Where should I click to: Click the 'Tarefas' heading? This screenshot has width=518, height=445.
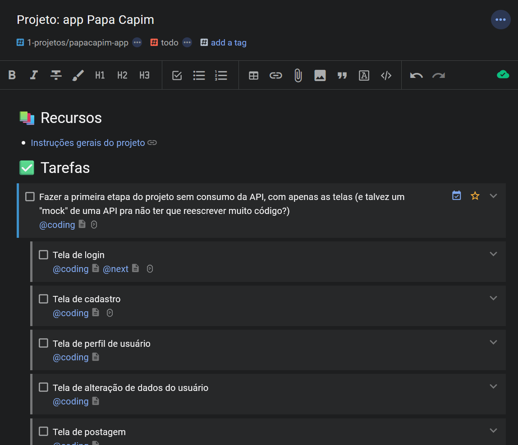click(x=65, y=168)
